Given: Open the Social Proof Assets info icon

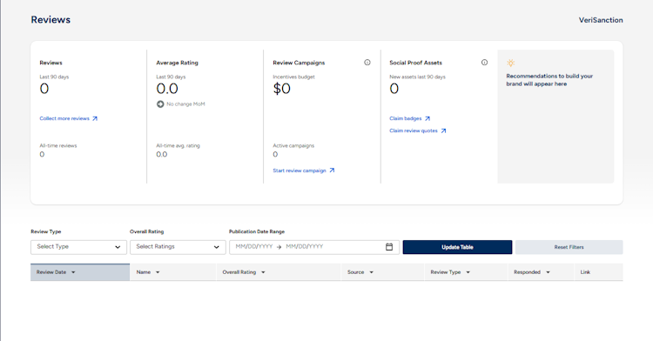Looking at the screenshot, I should tap(484, 63).
